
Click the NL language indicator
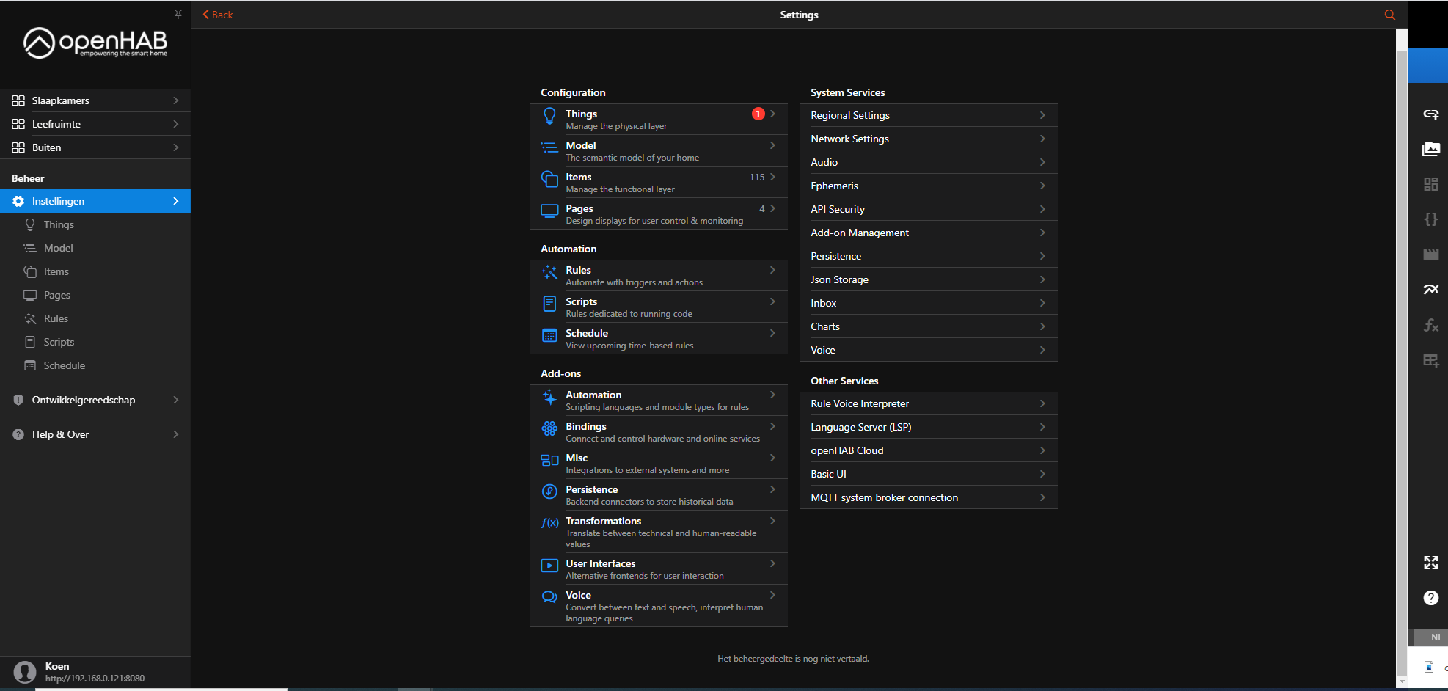point(1436,637)
